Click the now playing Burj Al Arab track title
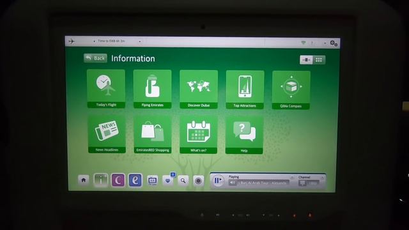 pyautogui.click(x=263, y=183)
